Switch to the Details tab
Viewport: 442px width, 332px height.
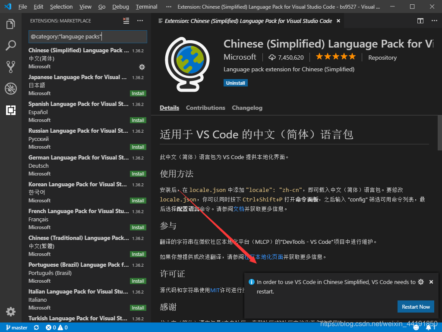(169, 108)
